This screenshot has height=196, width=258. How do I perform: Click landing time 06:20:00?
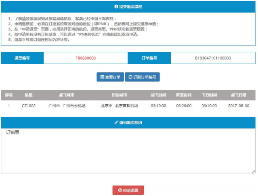coord(184,106)
